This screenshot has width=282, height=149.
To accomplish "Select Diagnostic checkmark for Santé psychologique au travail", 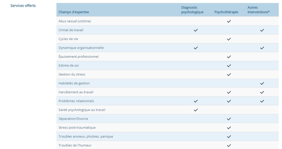I will 196,110.
